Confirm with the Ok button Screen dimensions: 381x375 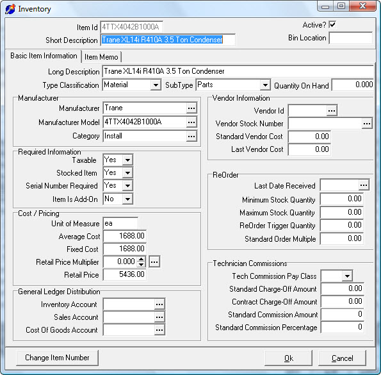288,358
